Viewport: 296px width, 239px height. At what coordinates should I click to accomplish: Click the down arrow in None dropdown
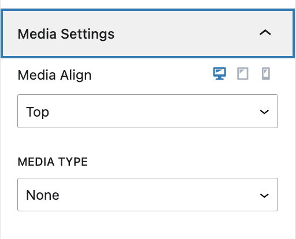[264, 196]
